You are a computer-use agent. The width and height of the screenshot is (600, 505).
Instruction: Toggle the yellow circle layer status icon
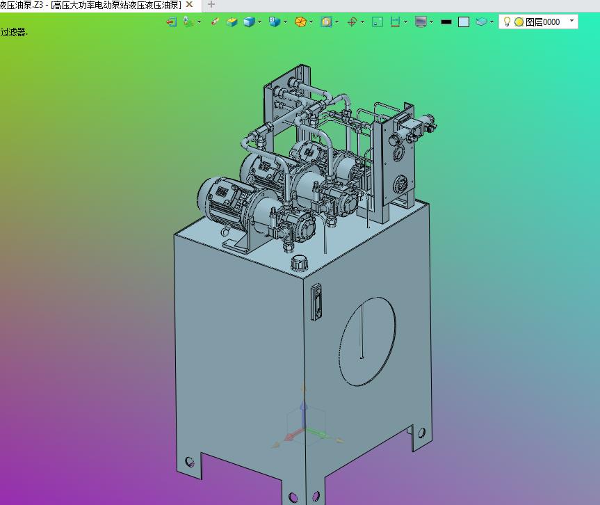click(x=519, y=22)
